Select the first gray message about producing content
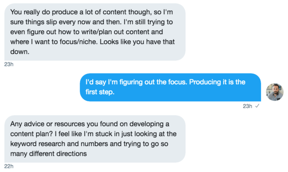Image resolution: width=288 pixels, height=172 pixels. tap(95, 32)
